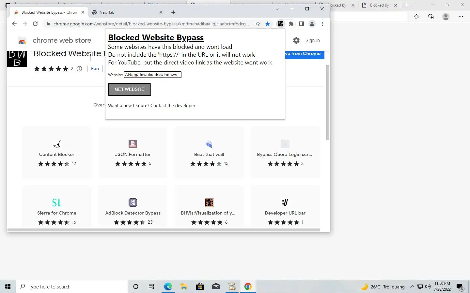Open Chrome tab search dropdown chevron

pos(277,9)
